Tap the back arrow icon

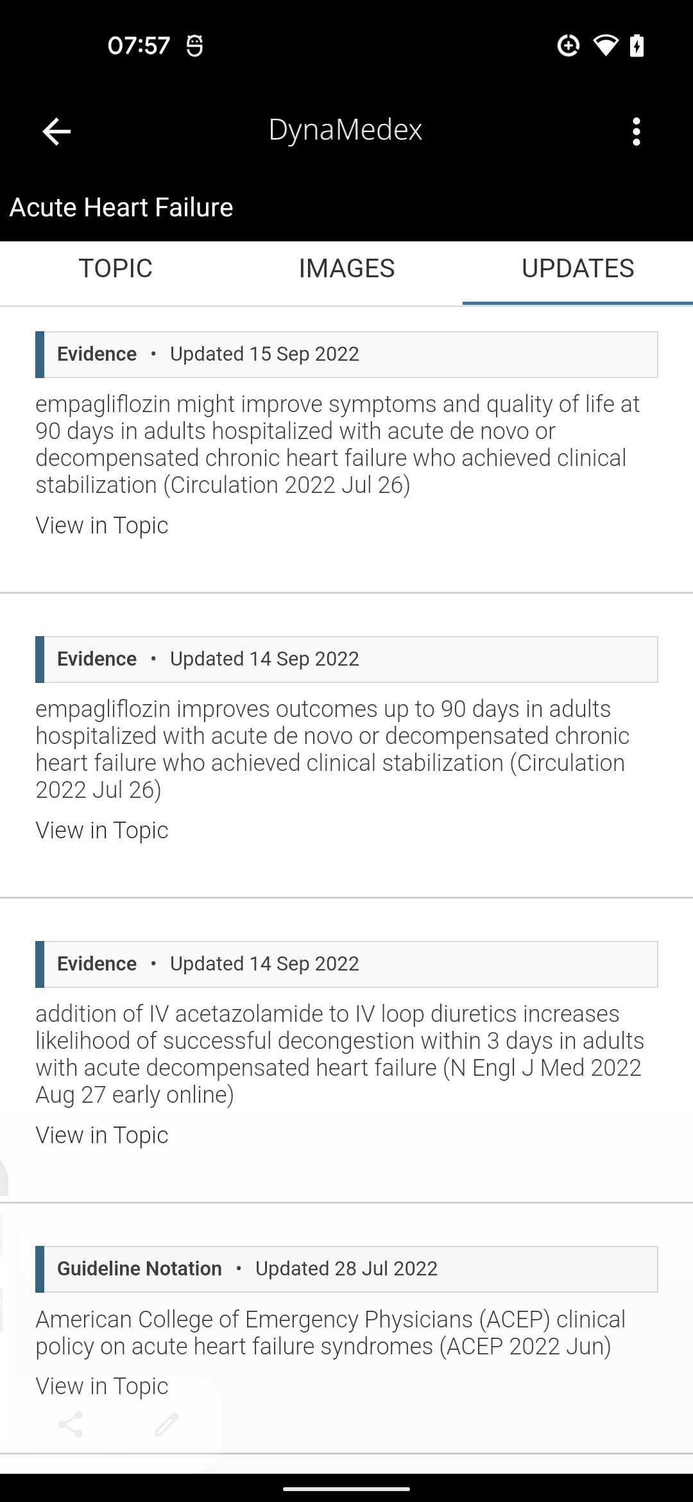point(56,132)
